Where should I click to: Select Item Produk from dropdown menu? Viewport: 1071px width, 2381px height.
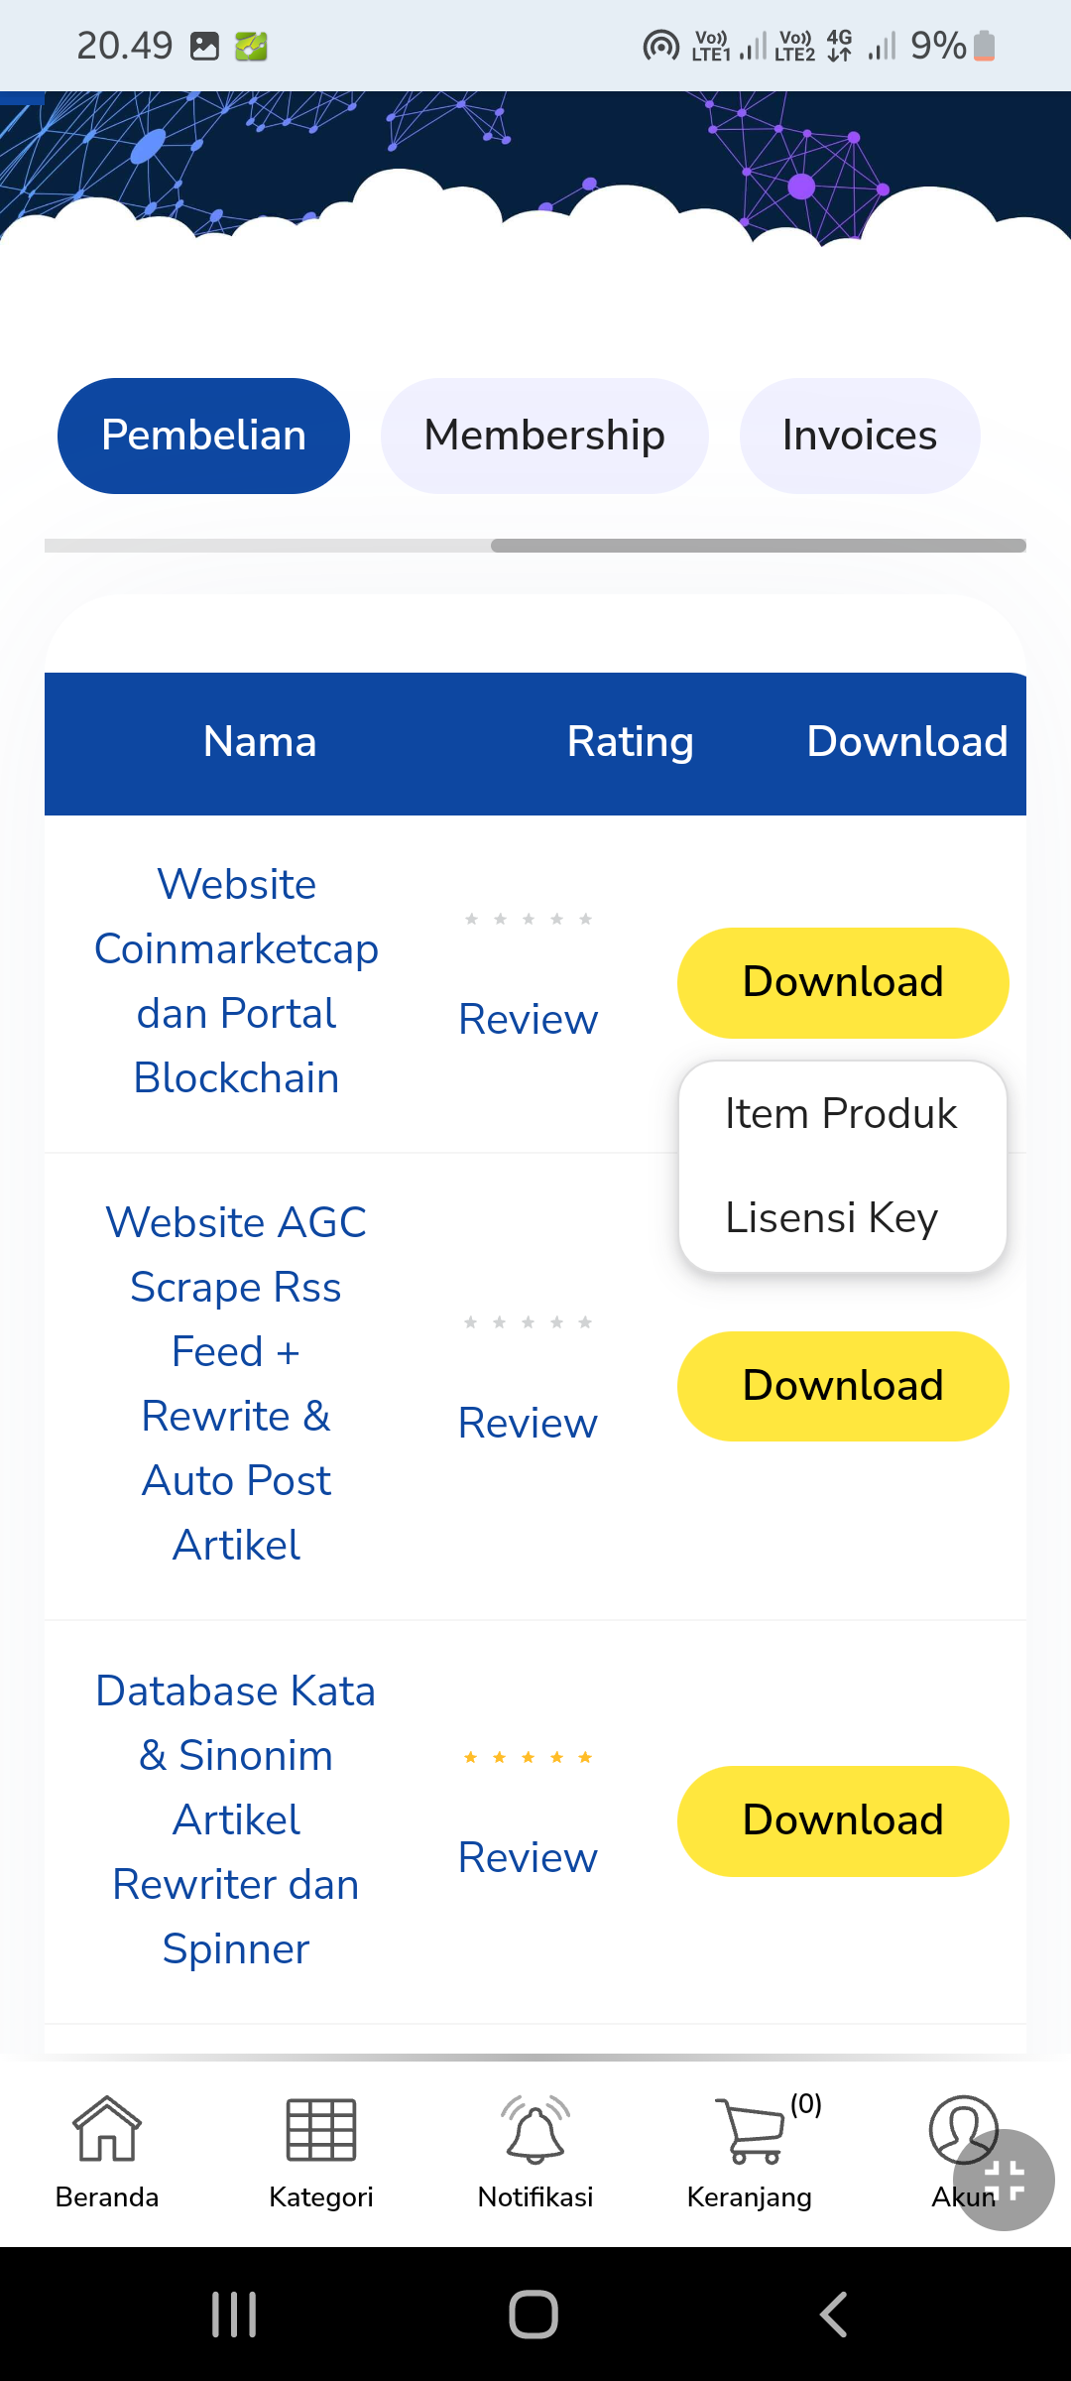click(x=841, y=1113)
